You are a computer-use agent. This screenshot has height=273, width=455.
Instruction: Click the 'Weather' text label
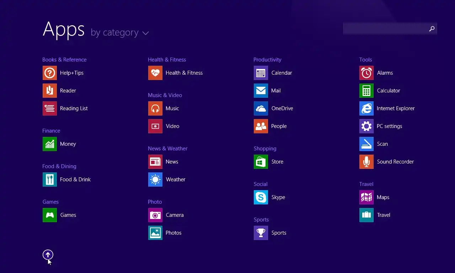click(176, 180)
